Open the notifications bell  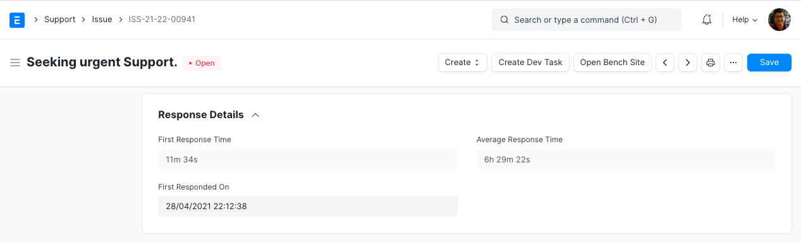pyautogui.click(x=707, y=20)
